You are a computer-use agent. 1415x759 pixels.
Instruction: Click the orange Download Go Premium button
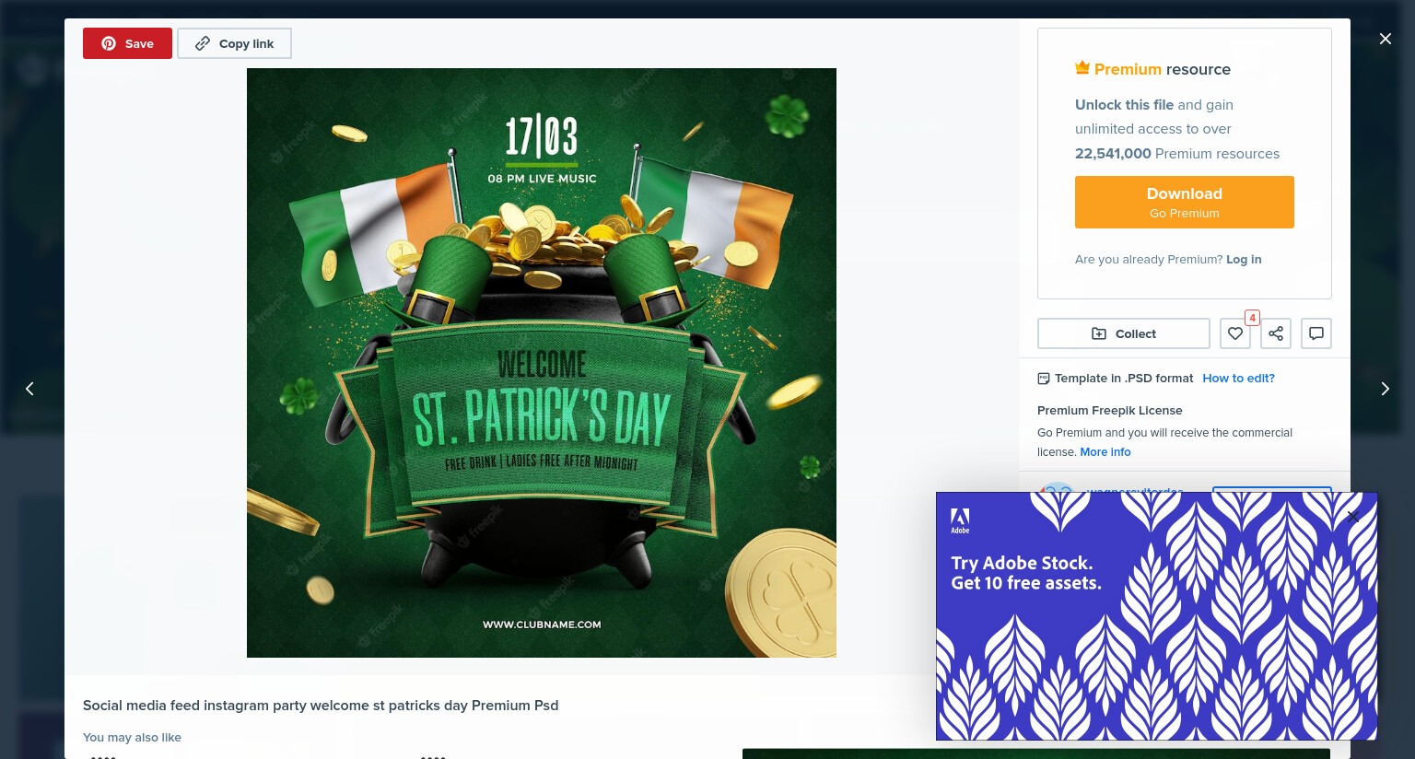(1185, 203)
